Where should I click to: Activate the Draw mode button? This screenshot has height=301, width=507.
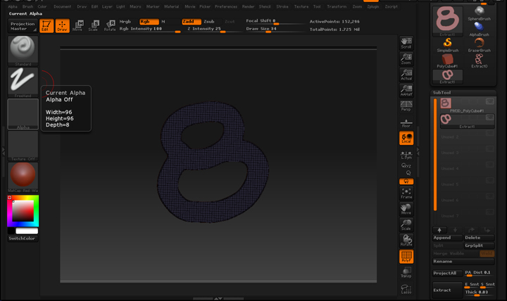point(62,26)
